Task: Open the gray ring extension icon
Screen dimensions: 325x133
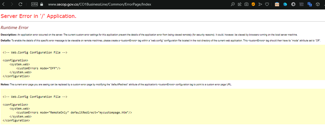Action: (294, 4)
